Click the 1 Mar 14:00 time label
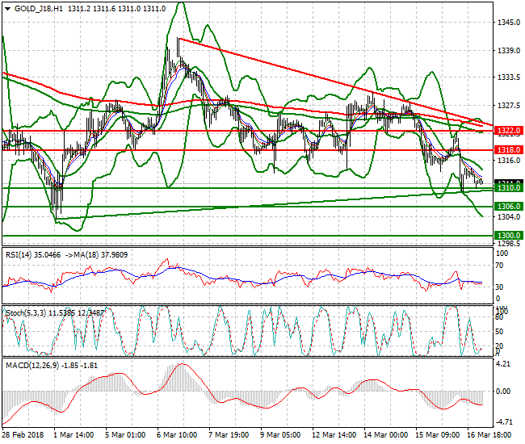Viewport: 525px width, 444px height. click(73, 435)
